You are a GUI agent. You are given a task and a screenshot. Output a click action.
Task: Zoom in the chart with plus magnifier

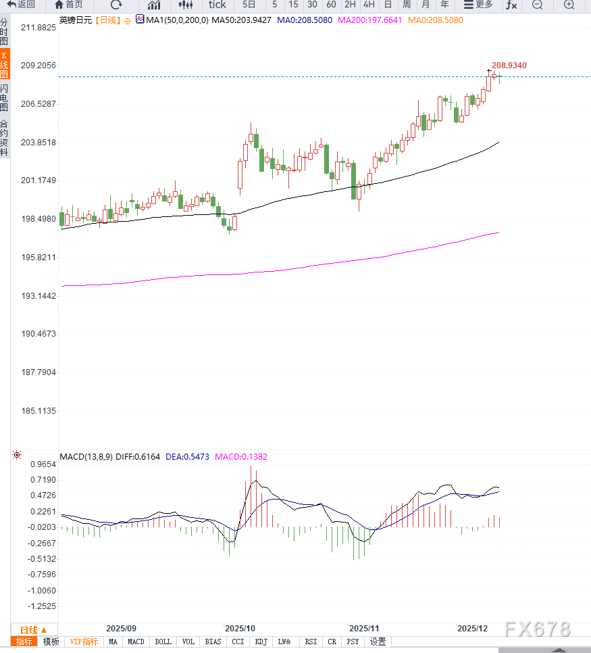click(569, 5)
